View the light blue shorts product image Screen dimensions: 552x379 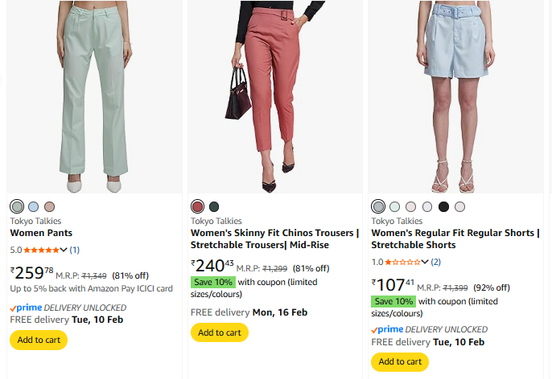[x=456, y=96]
